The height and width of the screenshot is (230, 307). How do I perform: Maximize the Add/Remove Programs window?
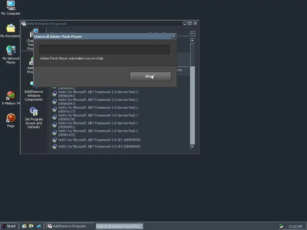(190, 24)
